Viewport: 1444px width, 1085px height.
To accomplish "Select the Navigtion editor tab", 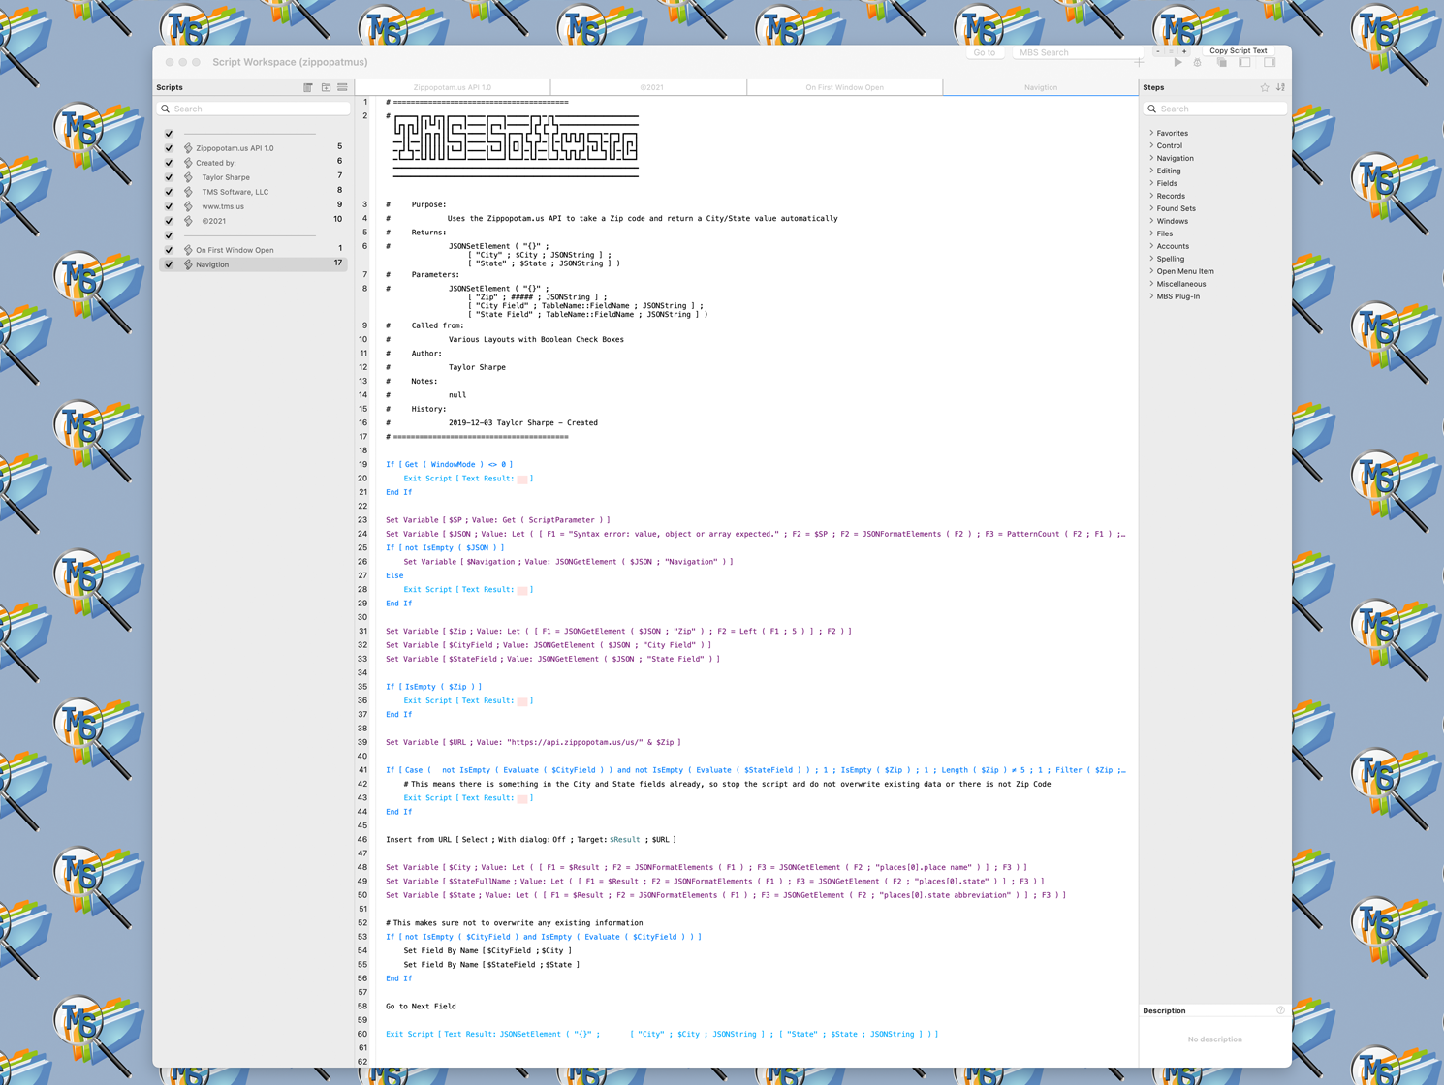I will (x=1041, y=87).
